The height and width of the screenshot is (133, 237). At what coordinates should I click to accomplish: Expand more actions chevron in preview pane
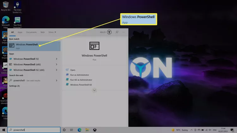(x=94, y=90)
